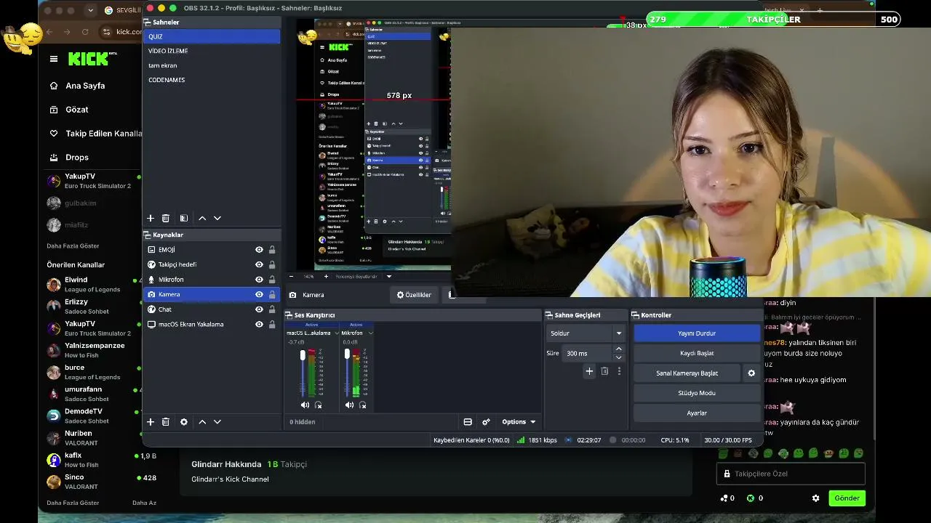The height and width of the screenshot is (523, 931).
Task: Move the selected source down
Action: pos(217,422)
